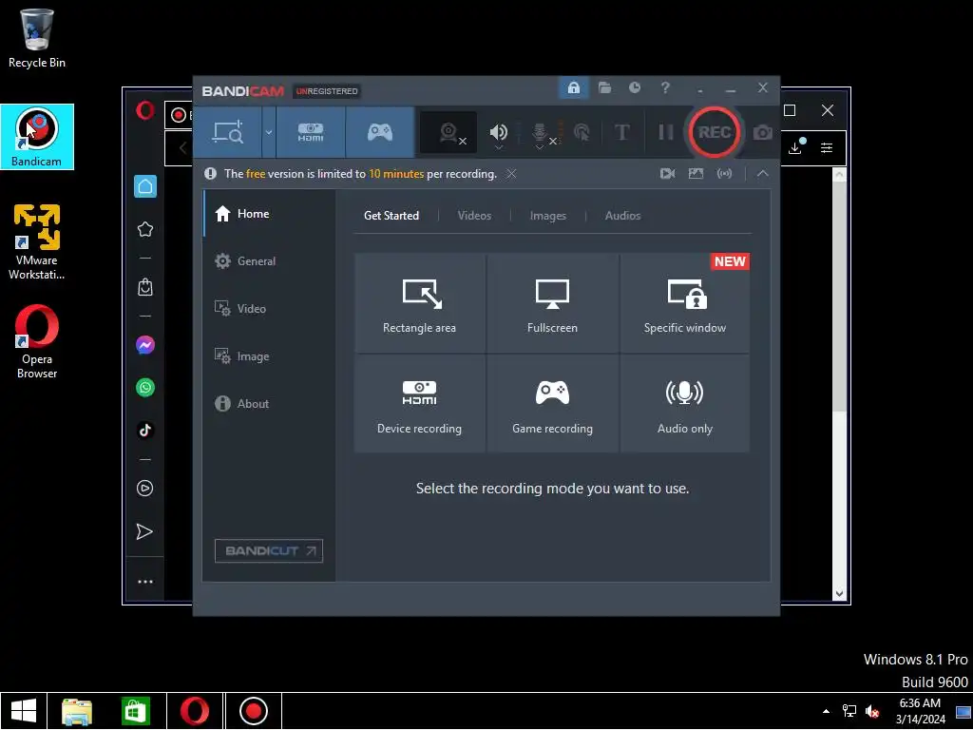973x730 pixels.
Task: Select HDMI device recording mode in toolbar
Action: coord(311,132)
